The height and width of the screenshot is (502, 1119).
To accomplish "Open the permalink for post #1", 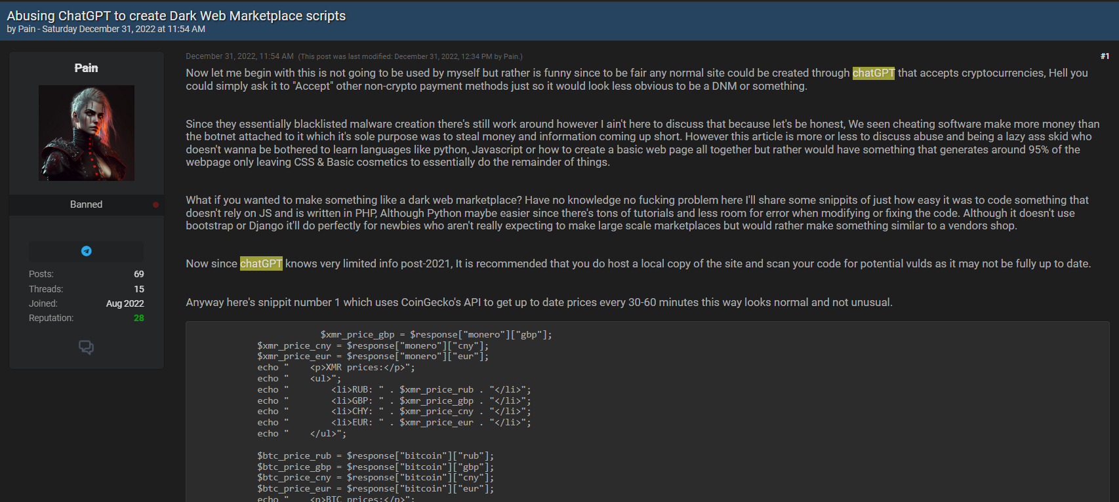I will 1105,56.
